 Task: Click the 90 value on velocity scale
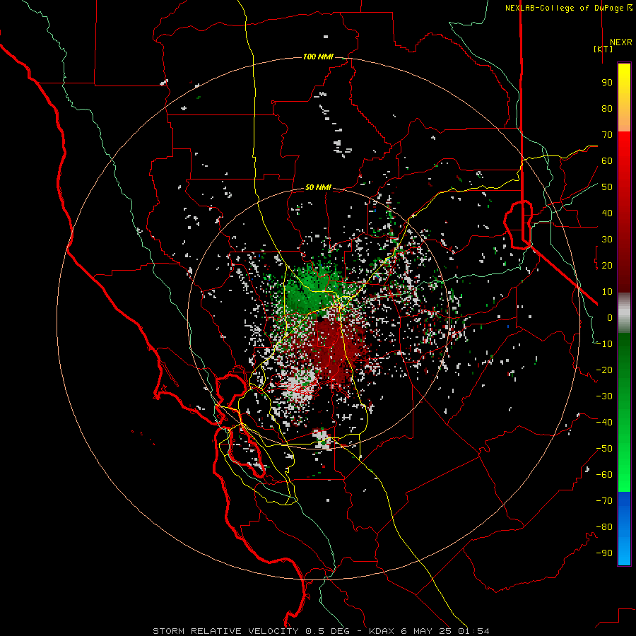click(x=607, y=83)
